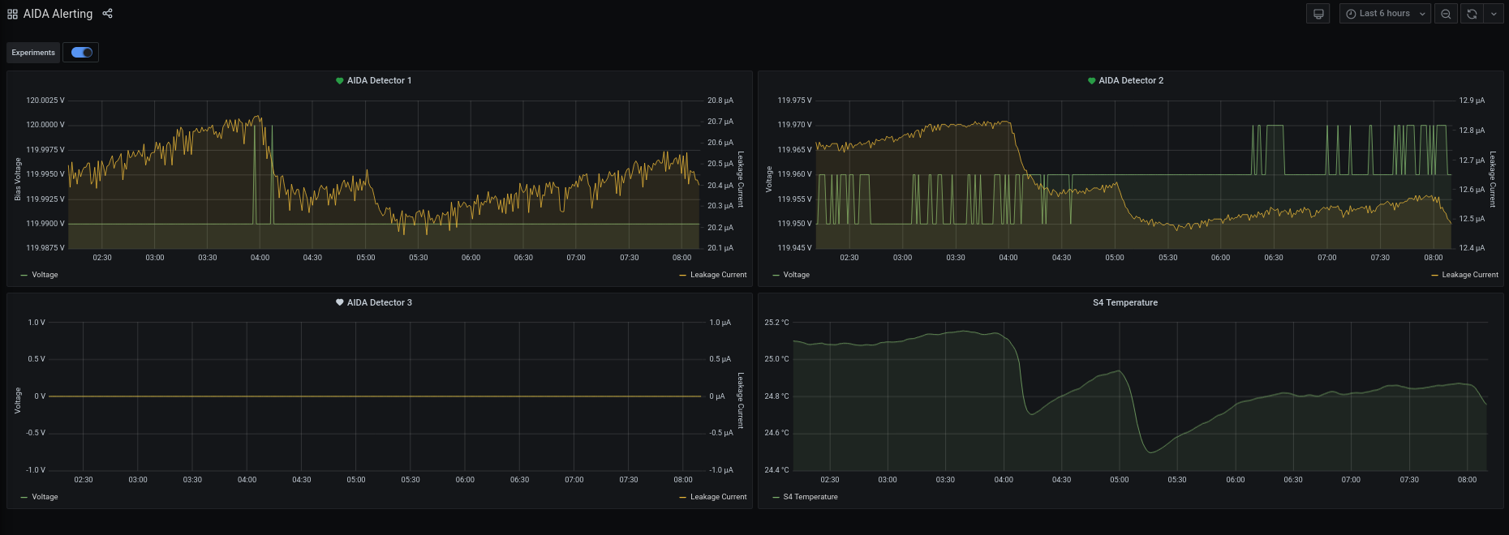
Task: Click the white heart on AIDA Detector 3
Action: pos(340,302)
